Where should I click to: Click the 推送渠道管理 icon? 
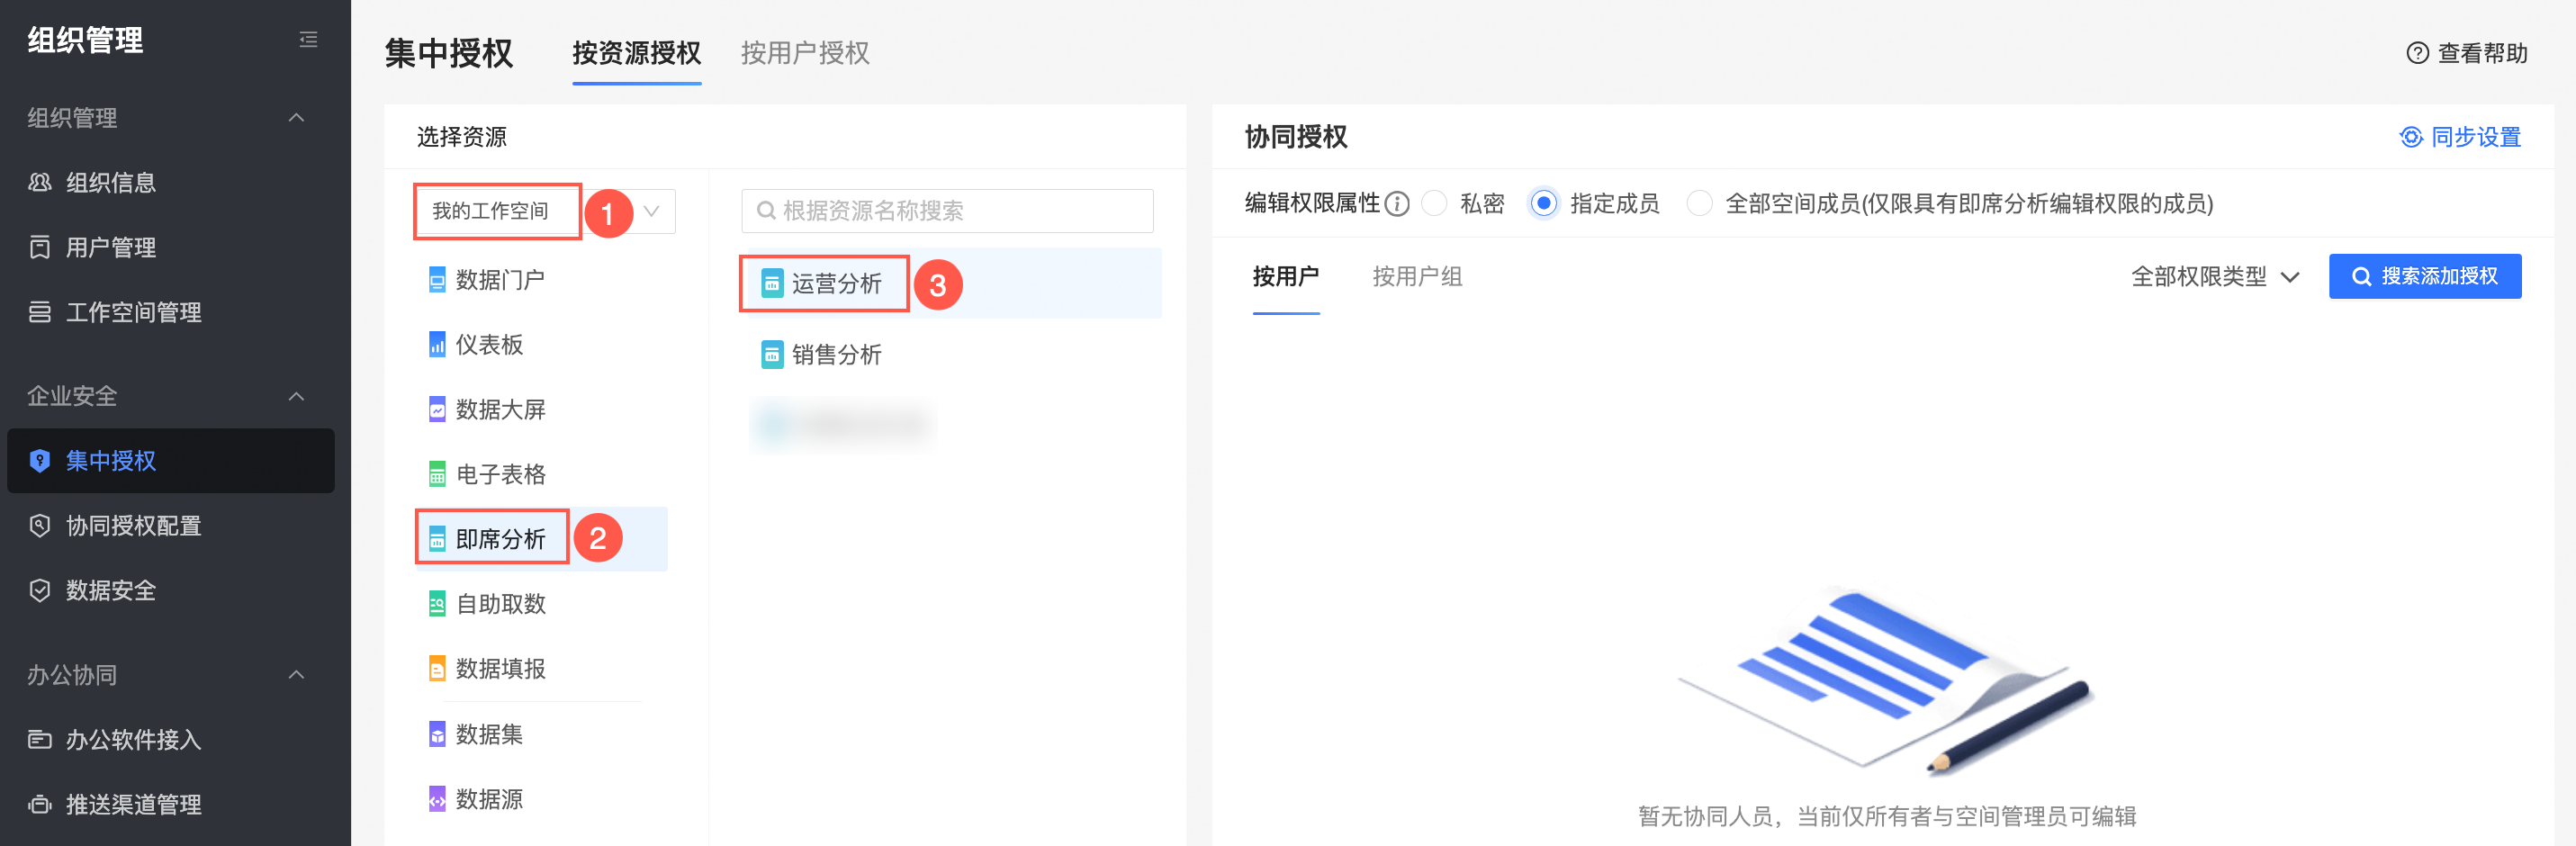40,805
